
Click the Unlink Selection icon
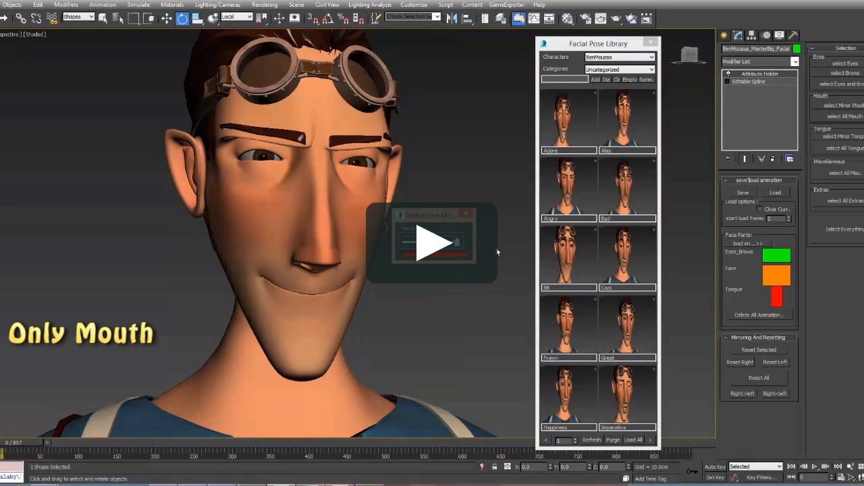(x=36, y=18)
